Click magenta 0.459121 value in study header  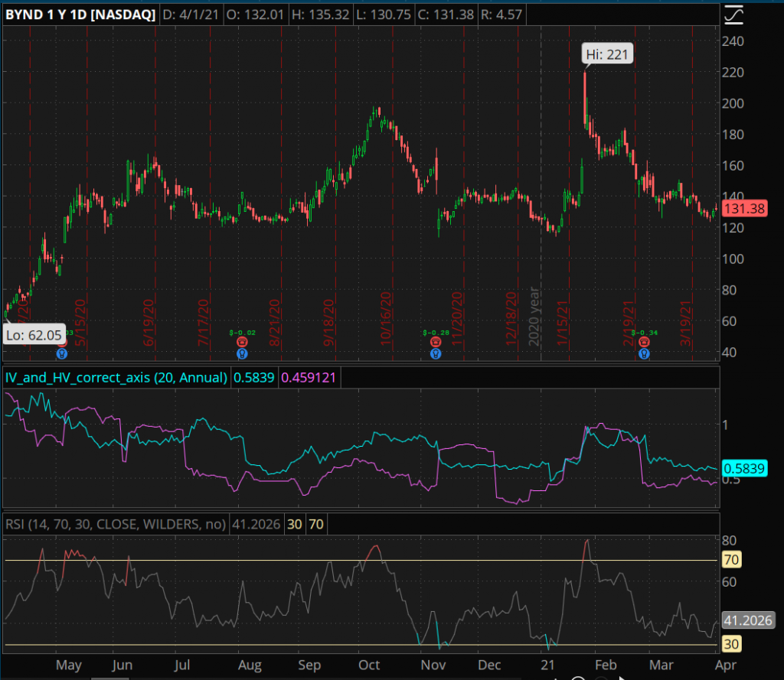coord(308,377)
